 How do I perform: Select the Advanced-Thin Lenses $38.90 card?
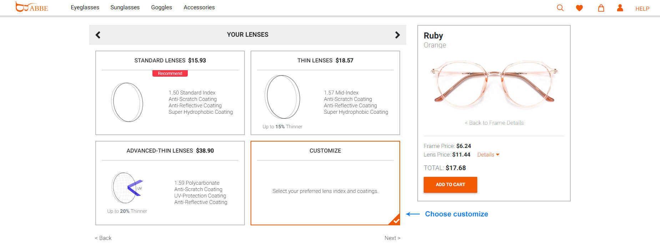(x=170, y=183)
